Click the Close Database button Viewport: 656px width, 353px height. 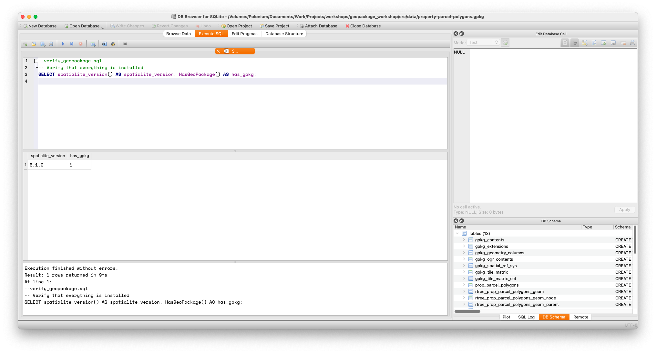pyautogui.click(x=363, y=26)
